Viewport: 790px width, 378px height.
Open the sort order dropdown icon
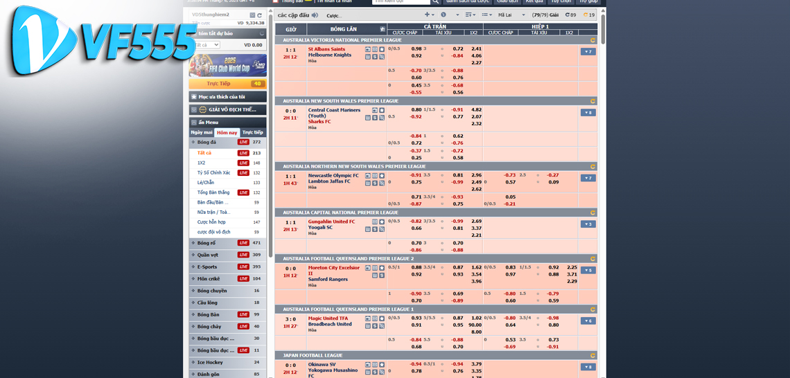470,15
